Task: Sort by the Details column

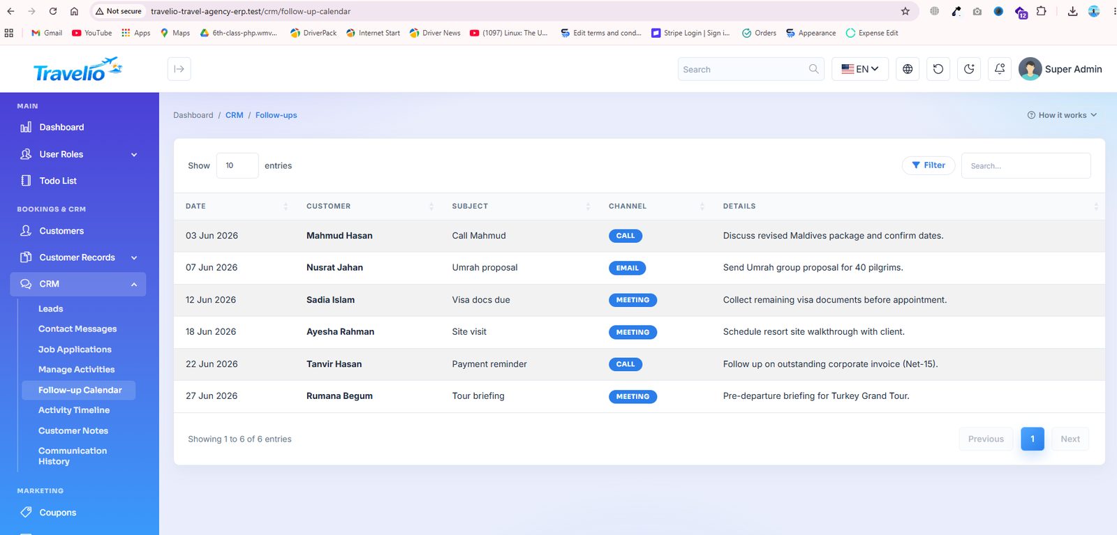Action: [908, 206]
